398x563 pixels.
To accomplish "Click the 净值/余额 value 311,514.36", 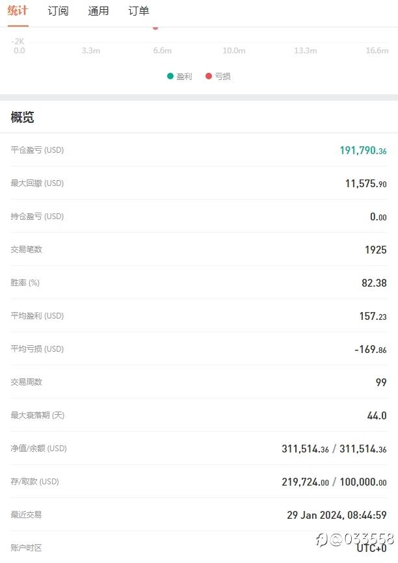I will [x=305, y=449].
